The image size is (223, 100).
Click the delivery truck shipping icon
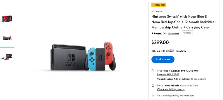(153, 70)
